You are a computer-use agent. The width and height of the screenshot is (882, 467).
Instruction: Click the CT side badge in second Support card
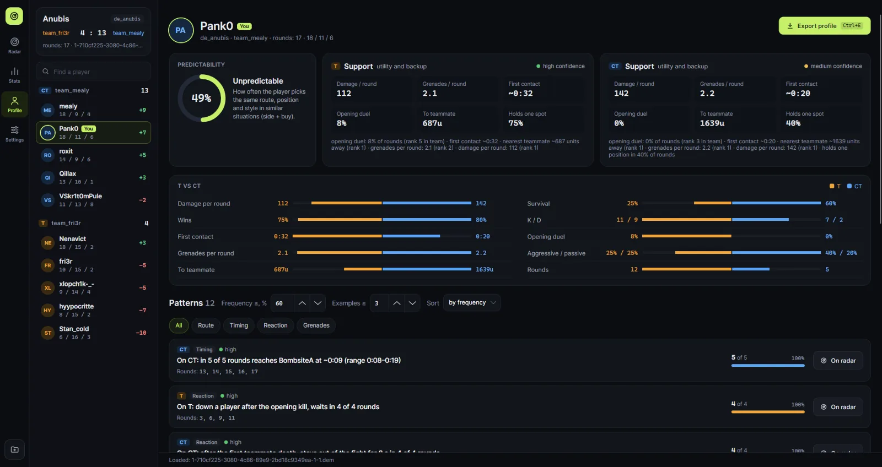pyautogui.click(x=615, y=66)
